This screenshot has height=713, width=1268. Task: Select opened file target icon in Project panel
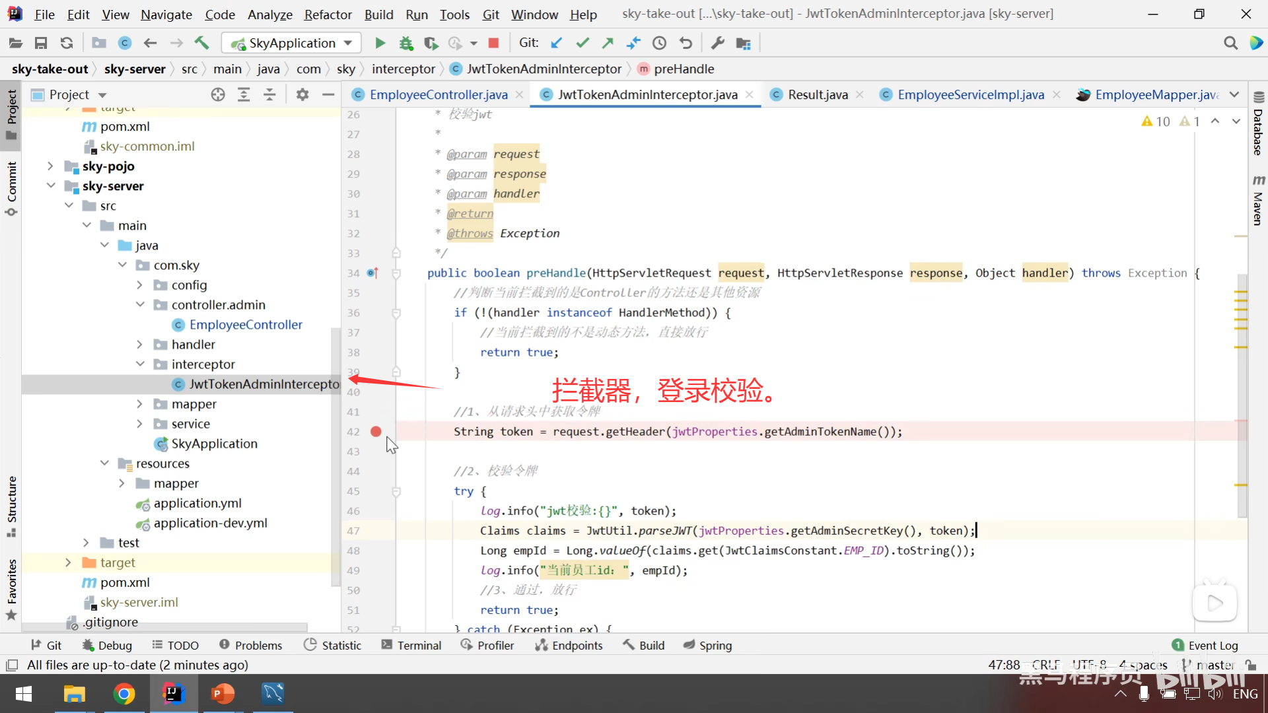point(218,95)
